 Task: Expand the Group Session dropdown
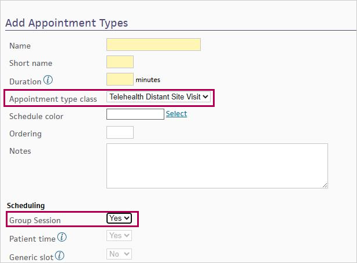click(x=119, y=218)
